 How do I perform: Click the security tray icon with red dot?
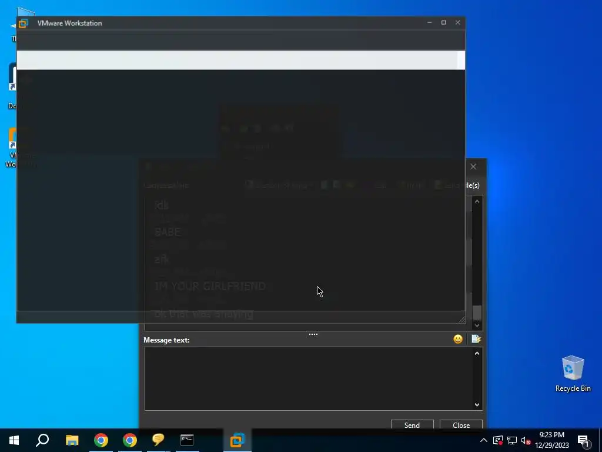(498, 440)
